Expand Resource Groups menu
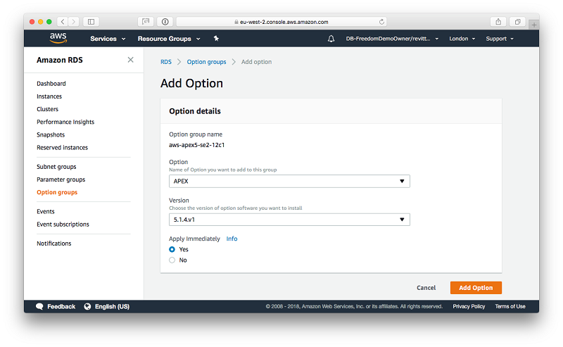 169,39
